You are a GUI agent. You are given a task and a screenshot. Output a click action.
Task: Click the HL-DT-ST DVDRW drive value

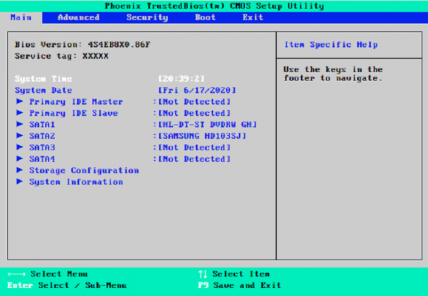coord(207,124)
